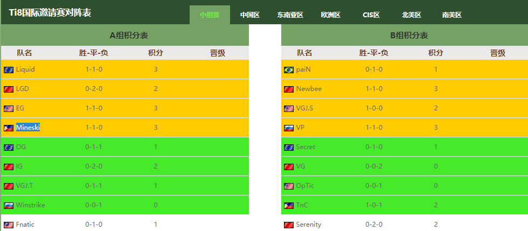Click Liquid's score of 3
Screen dimensions: 528x231
pyautogui.click(x=156, y=69)
